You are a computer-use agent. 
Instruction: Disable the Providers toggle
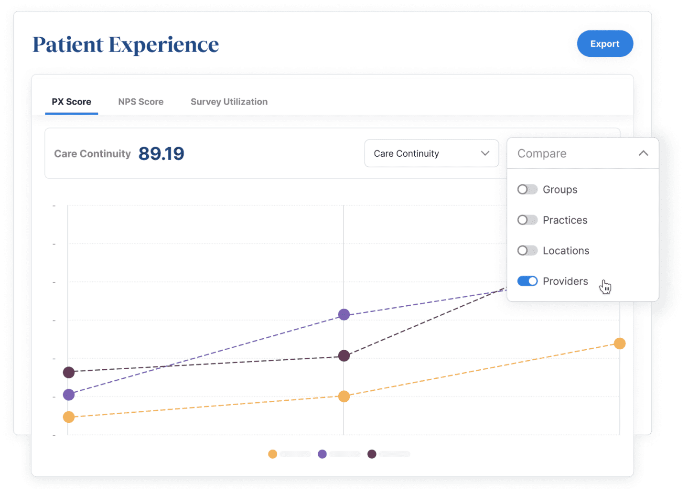pyautogui.click(x=527, y=281)
